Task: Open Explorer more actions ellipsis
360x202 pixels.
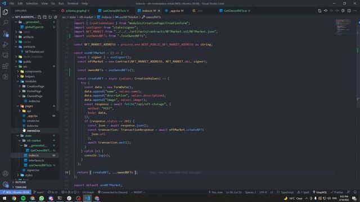Action: 53,11
